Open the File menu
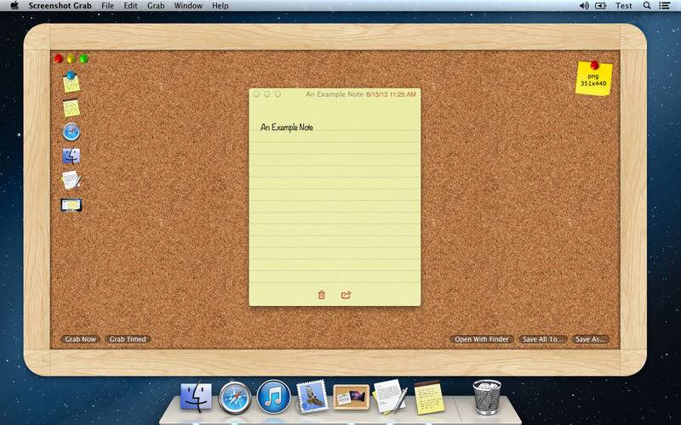 [x=107, y=6]
